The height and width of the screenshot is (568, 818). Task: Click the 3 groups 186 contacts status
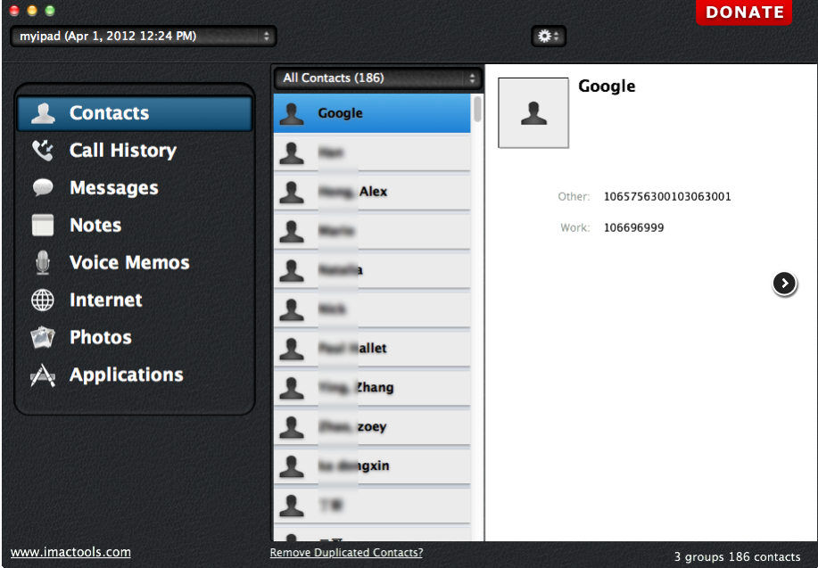pyautogui.click(x=737, y=556)
